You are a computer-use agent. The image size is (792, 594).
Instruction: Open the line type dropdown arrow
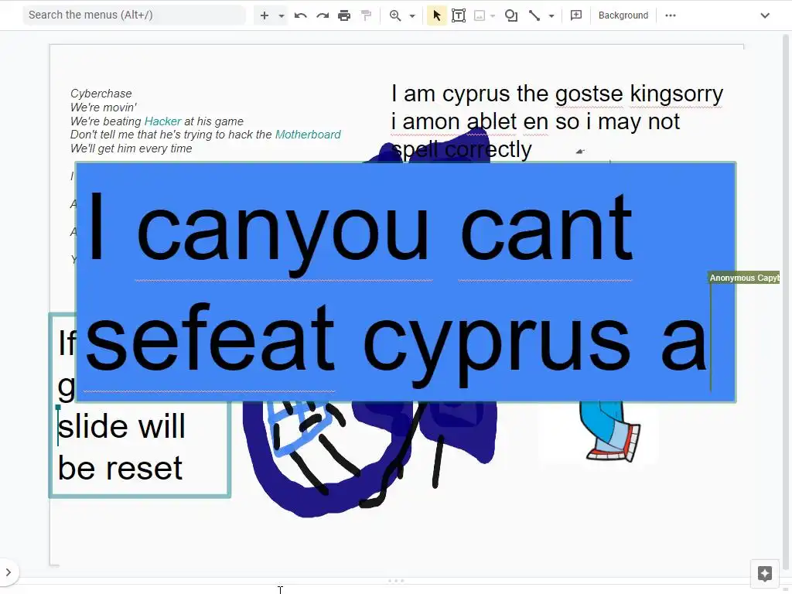coord(551,16)
